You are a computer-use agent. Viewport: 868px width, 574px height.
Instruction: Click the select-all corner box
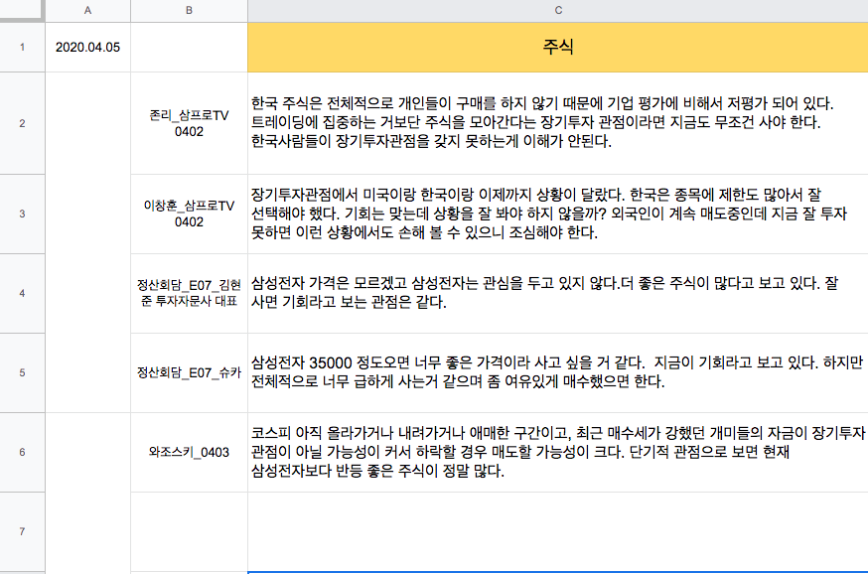point(22,11)
